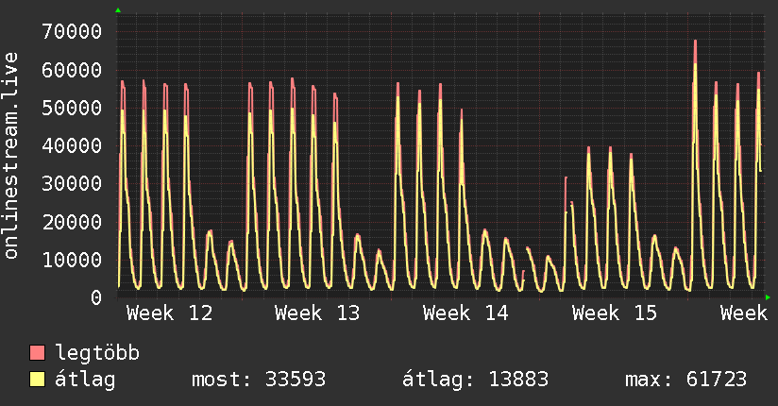778x406 pixels.
Task: Click the 30000 y-axis tick label
Action: (x=72, y=183)
